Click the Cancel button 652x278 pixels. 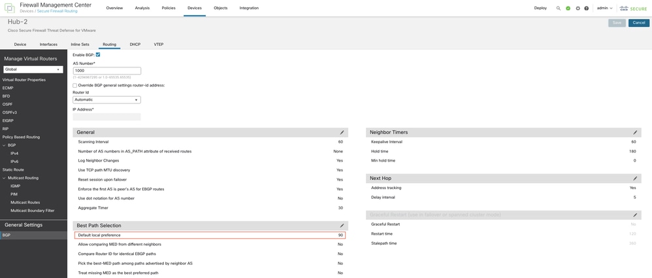pos(639,23)
